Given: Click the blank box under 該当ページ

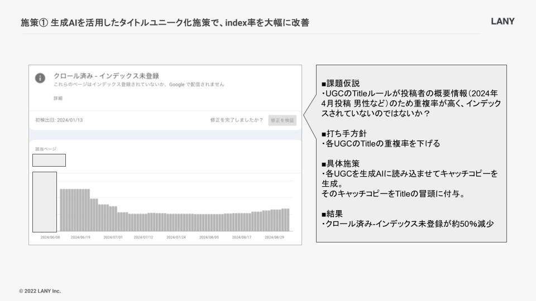Looking at the screenshot, I should coord(49,161).
